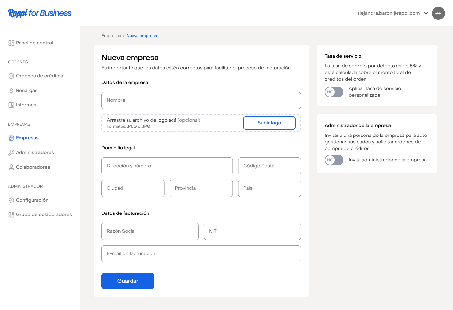Click the Ordenes de créditos icon
This screenshot has height=310, width=453.
click(11, 76)
